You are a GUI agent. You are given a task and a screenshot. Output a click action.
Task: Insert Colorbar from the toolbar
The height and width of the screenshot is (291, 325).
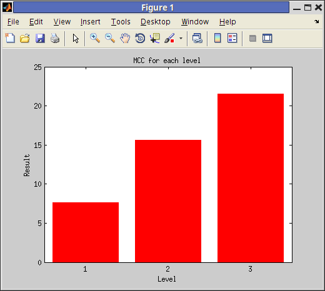coord(217,38)
